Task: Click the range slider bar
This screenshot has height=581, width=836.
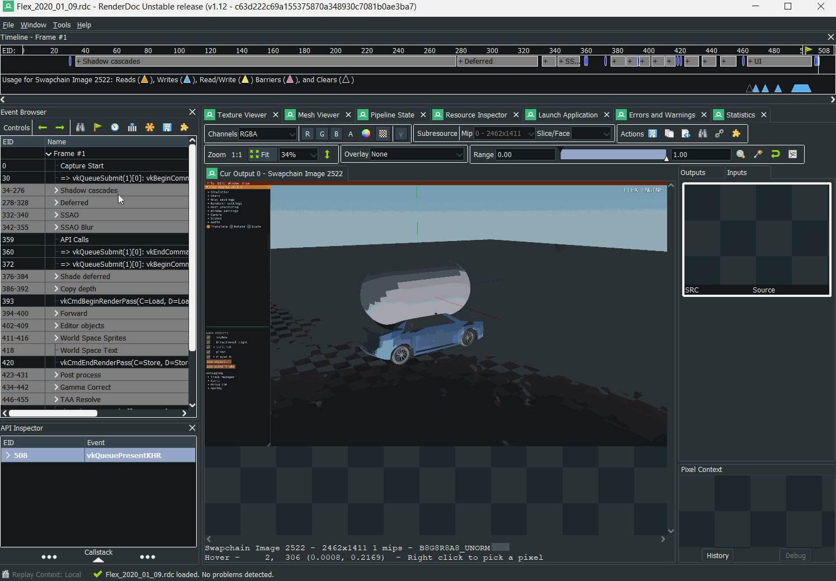Action: (x=613, y=154)
